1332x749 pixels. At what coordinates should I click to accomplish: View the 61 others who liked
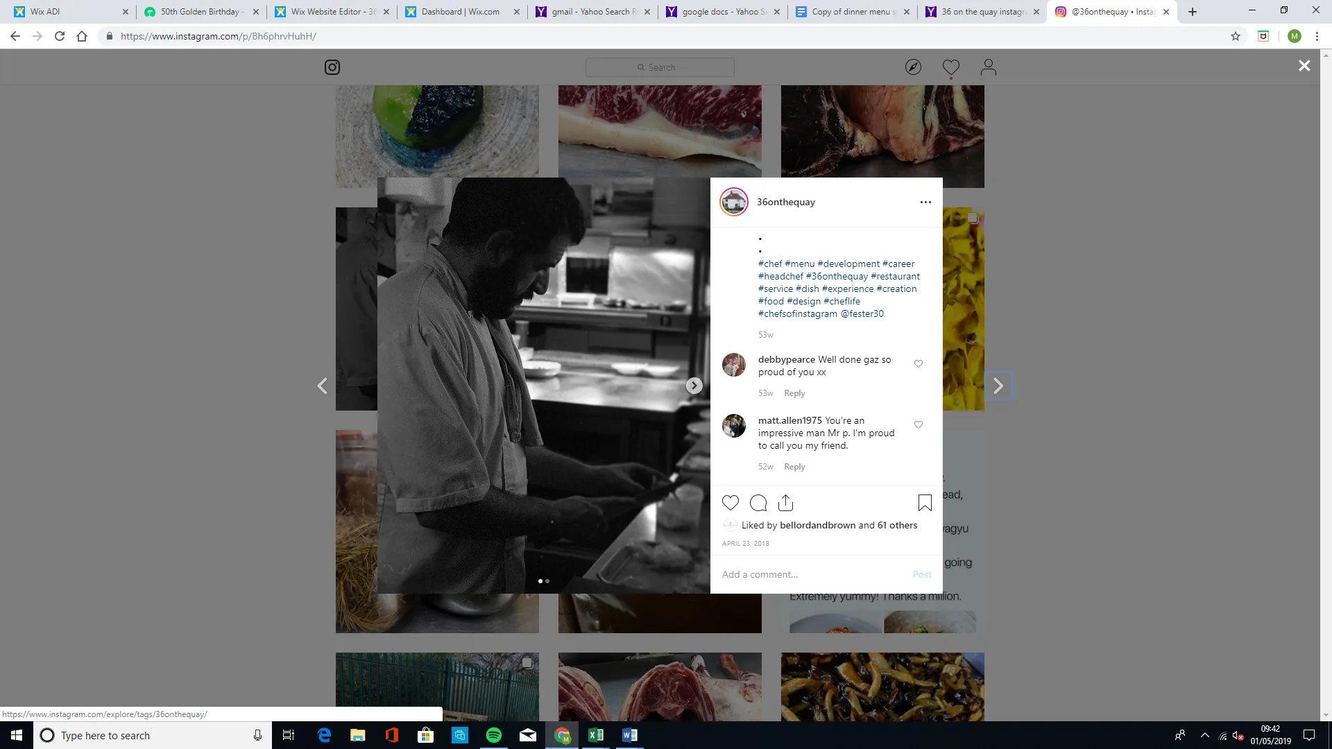click(898, 525)
